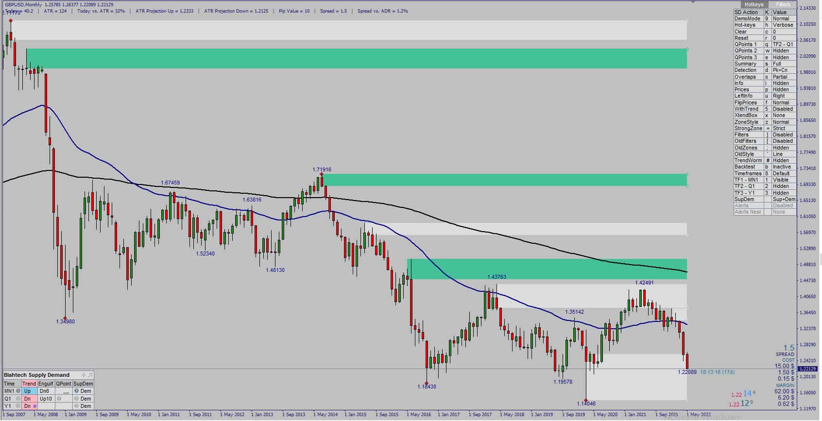
Task: Switch to the Filters tab
Action: [x=783, y=4]
